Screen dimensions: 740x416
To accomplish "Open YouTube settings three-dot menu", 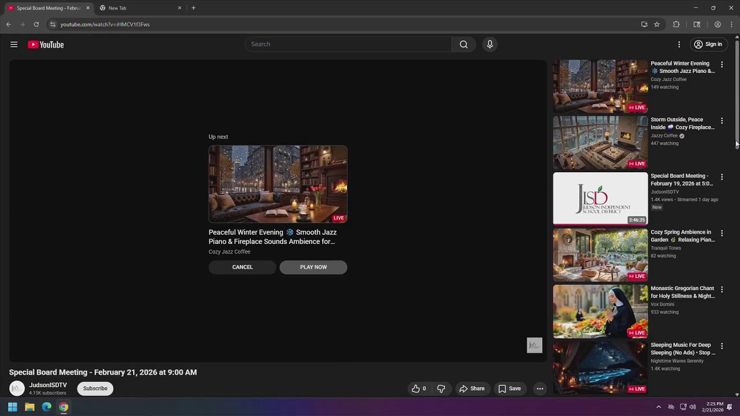I will (x=679, y=44).
